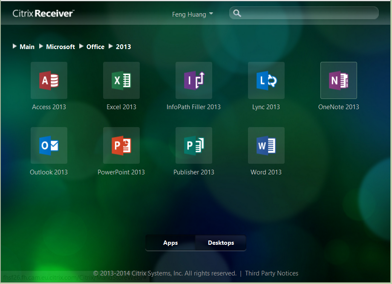
Task: Expand the Feng Huang user menu
Action: [x=192, y=14]
